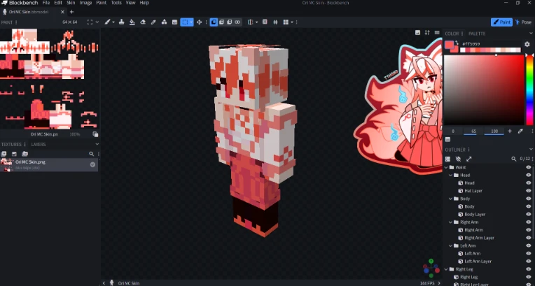Click the Import Texture icon
This screenshot has height=286, width=535.
pyautogui.click(x=14, y=154)
